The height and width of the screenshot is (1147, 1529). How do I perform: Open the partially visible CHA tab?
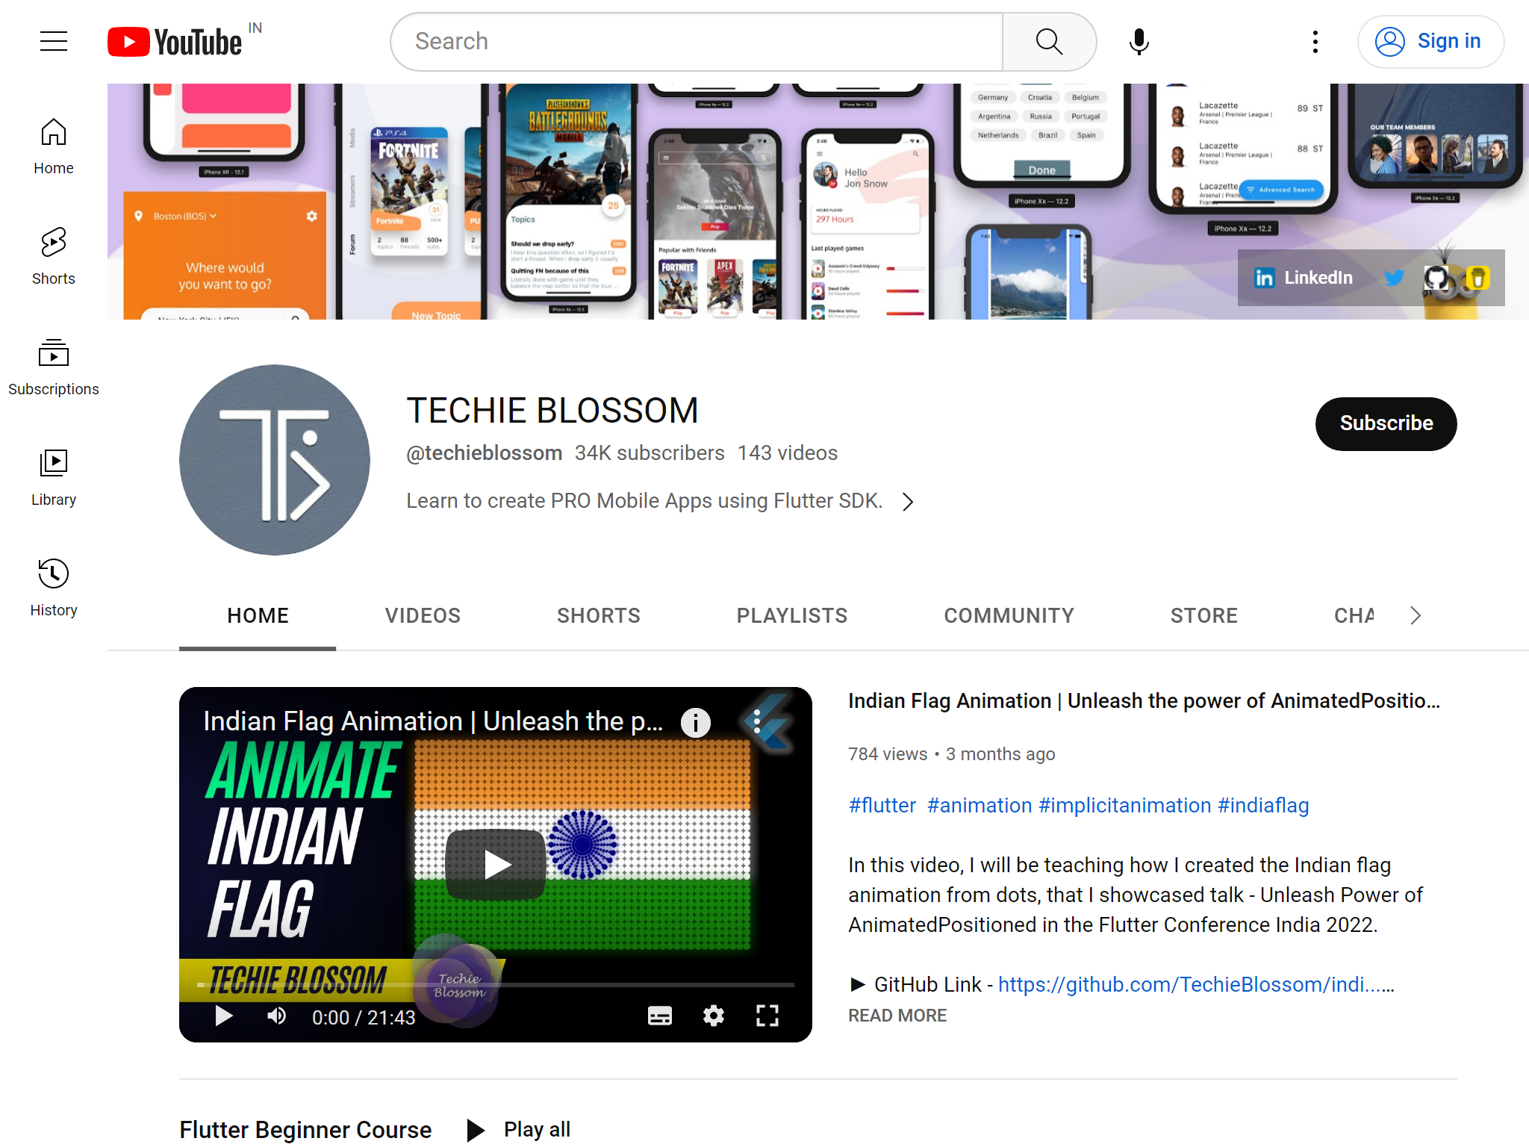pyautogui.click(x=1354, y=615)
